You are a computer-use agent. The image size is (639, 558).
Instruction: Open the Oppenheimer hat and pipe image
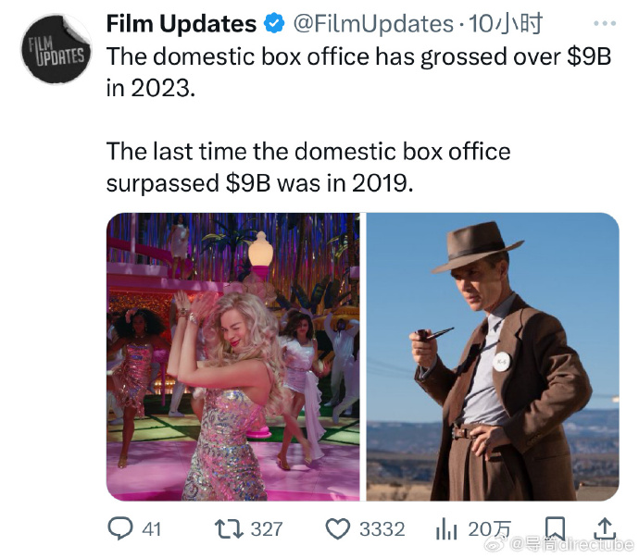[x=493, y=356]
